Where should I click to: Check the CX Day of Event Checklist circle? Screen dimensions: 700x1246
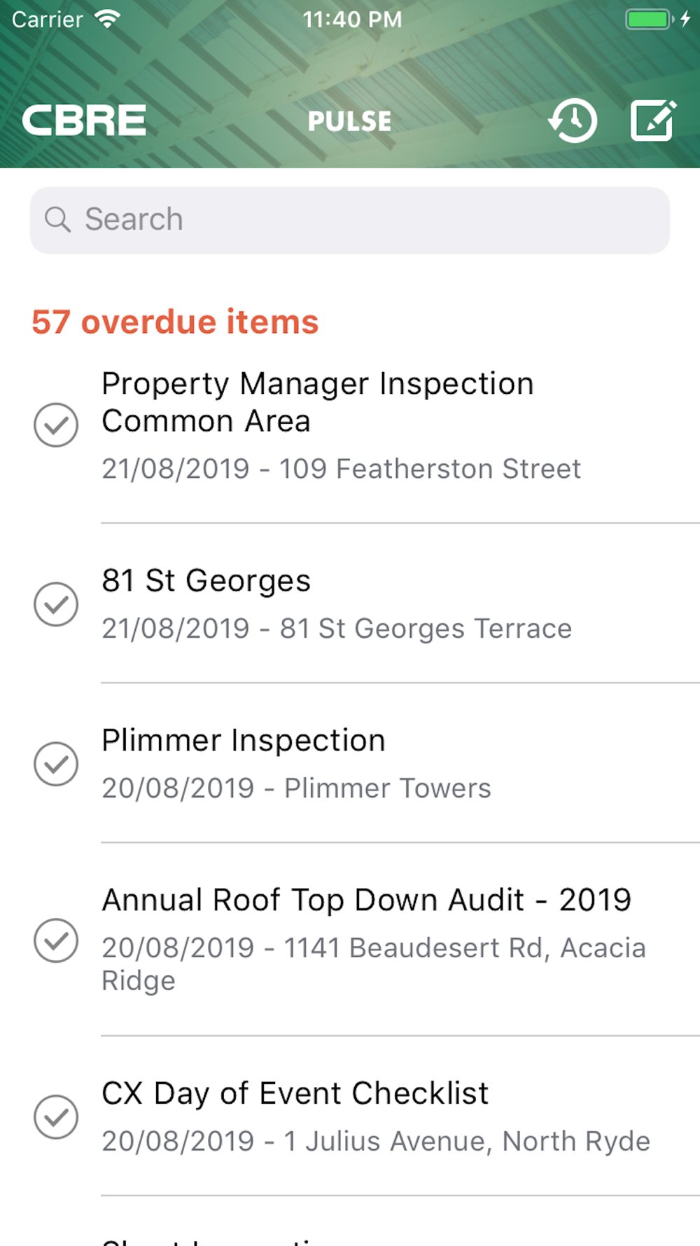click(x=56, y=1117)
